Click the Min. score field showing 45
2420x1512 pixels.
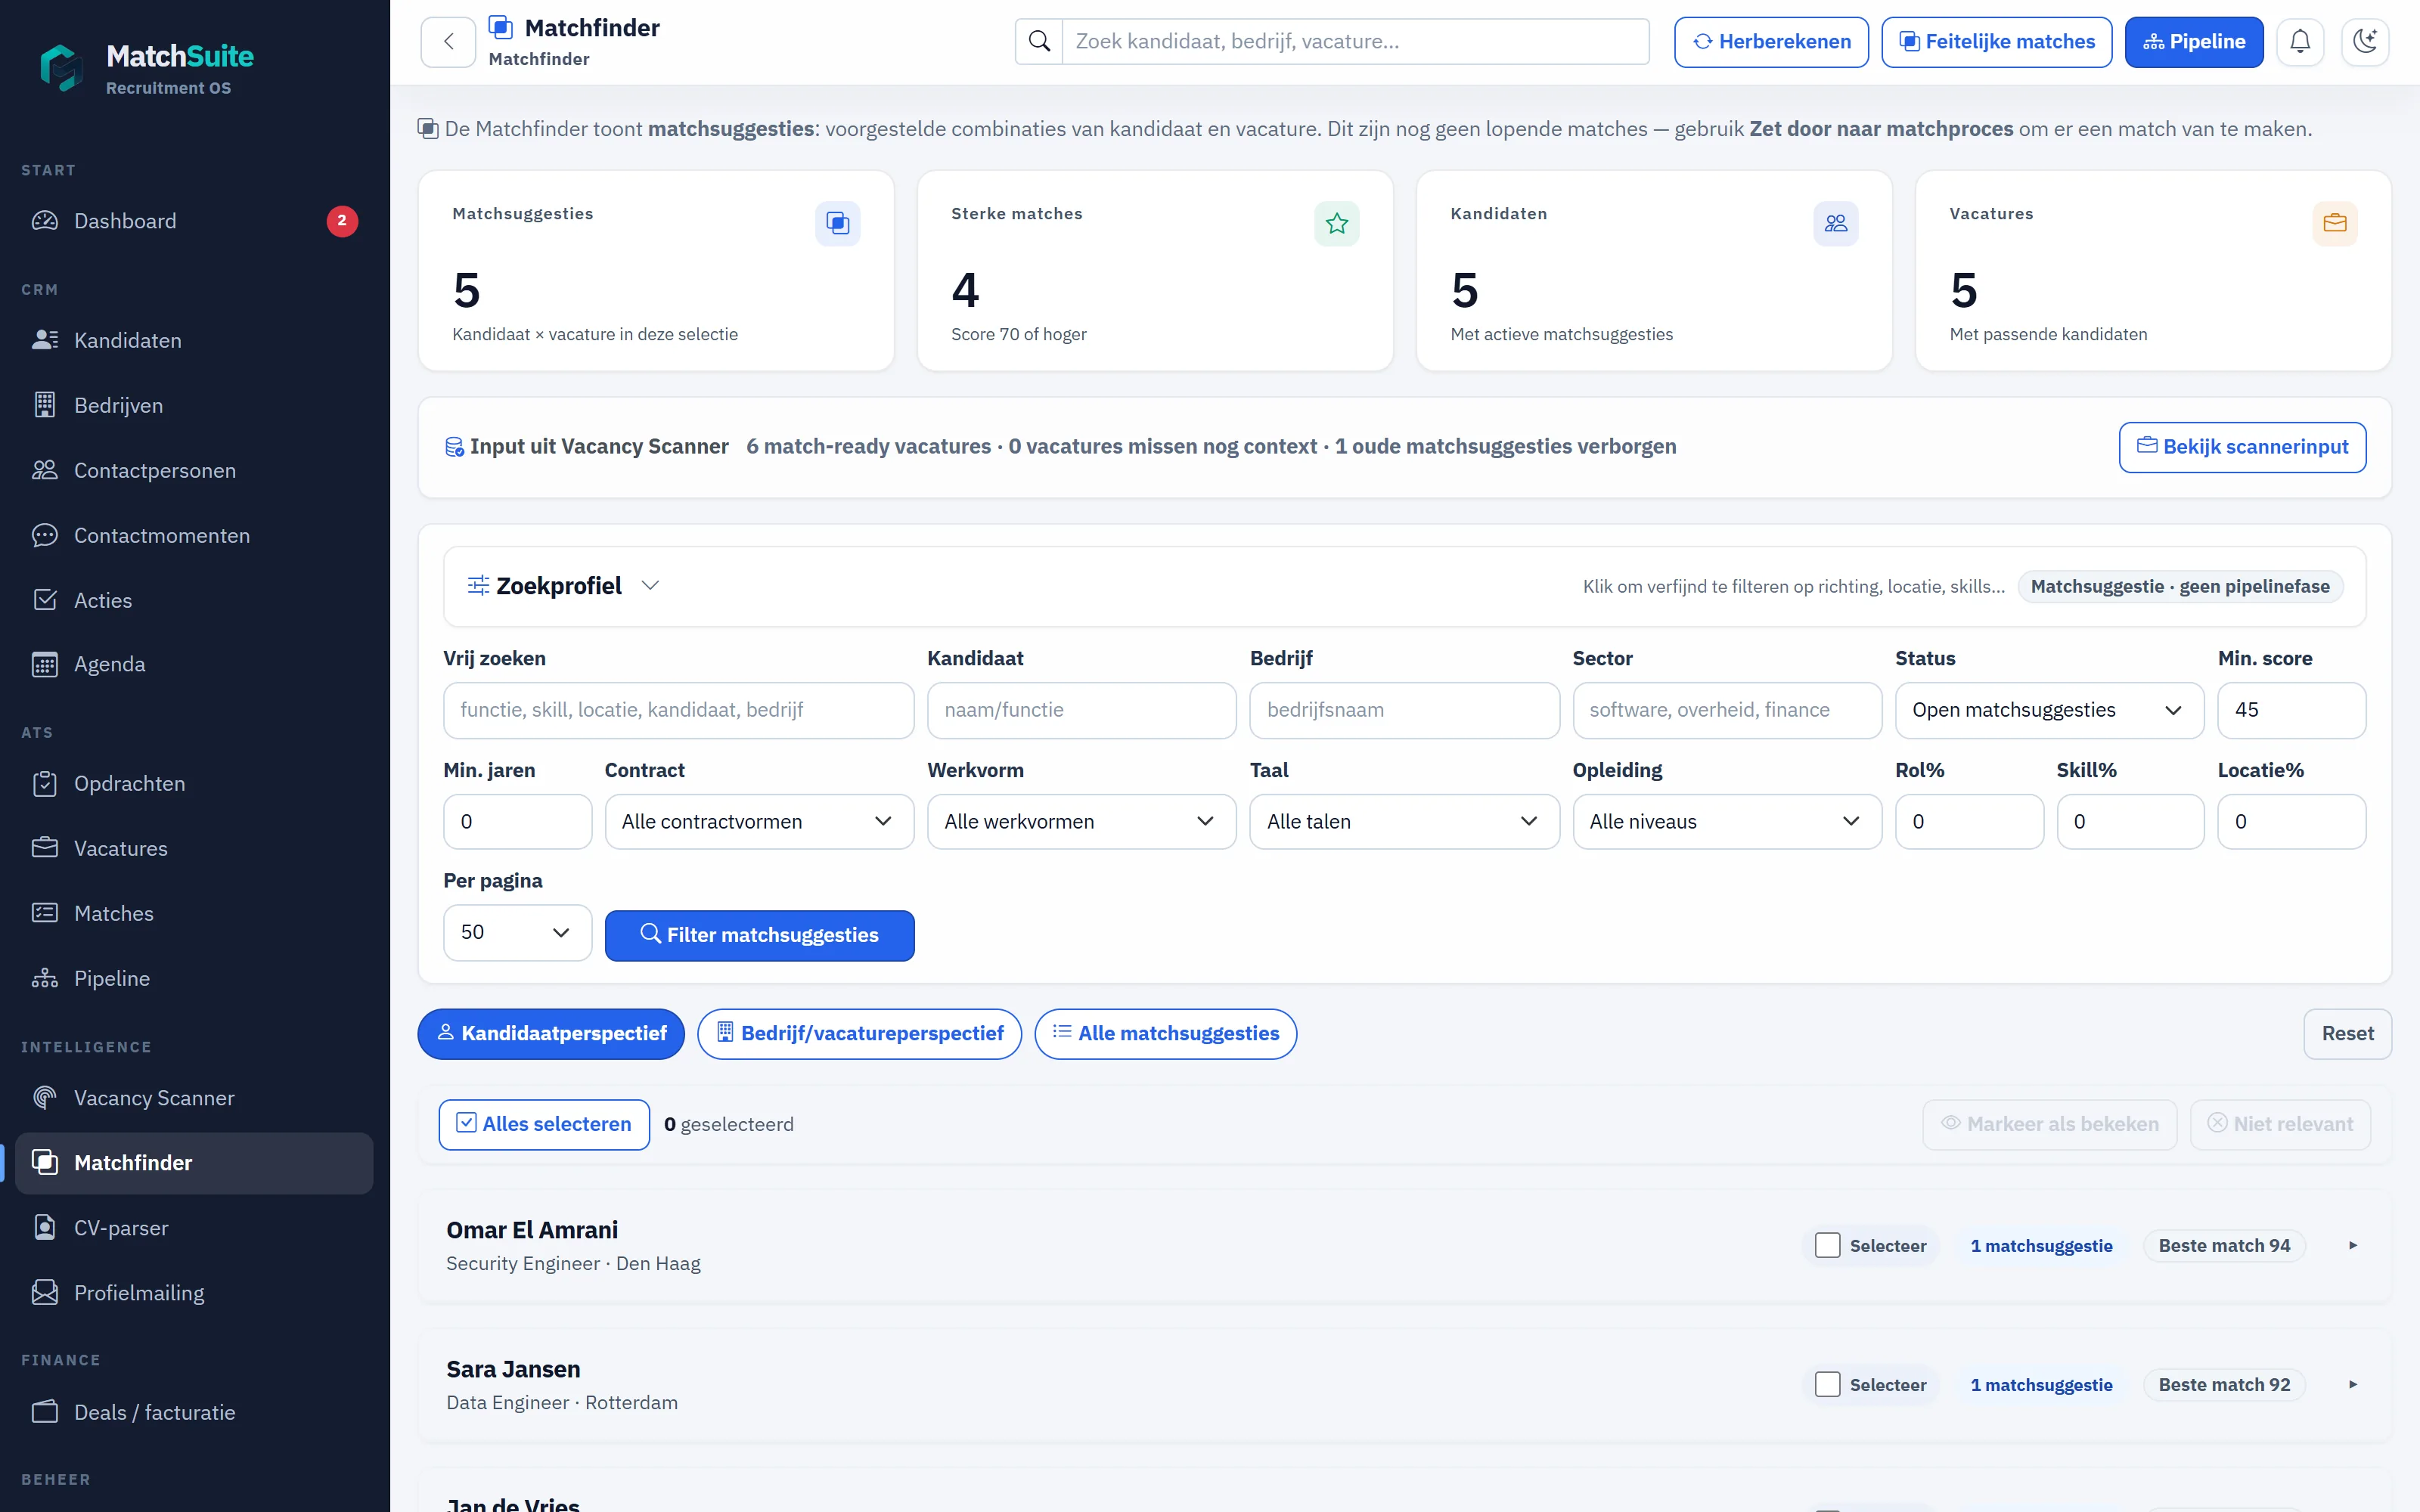[2291, 710]
